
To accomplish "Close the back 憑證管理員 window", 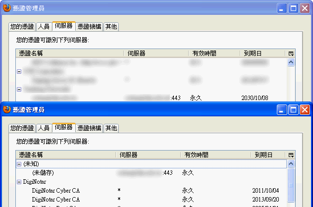I will click(305, 8).
